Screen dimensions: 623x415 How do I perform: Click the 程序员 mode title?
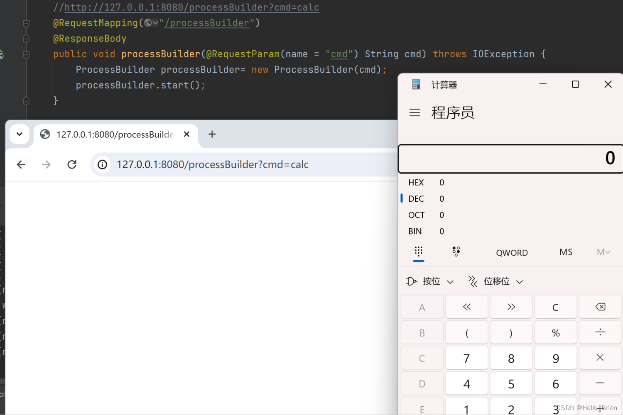click(x=453, y=112)
